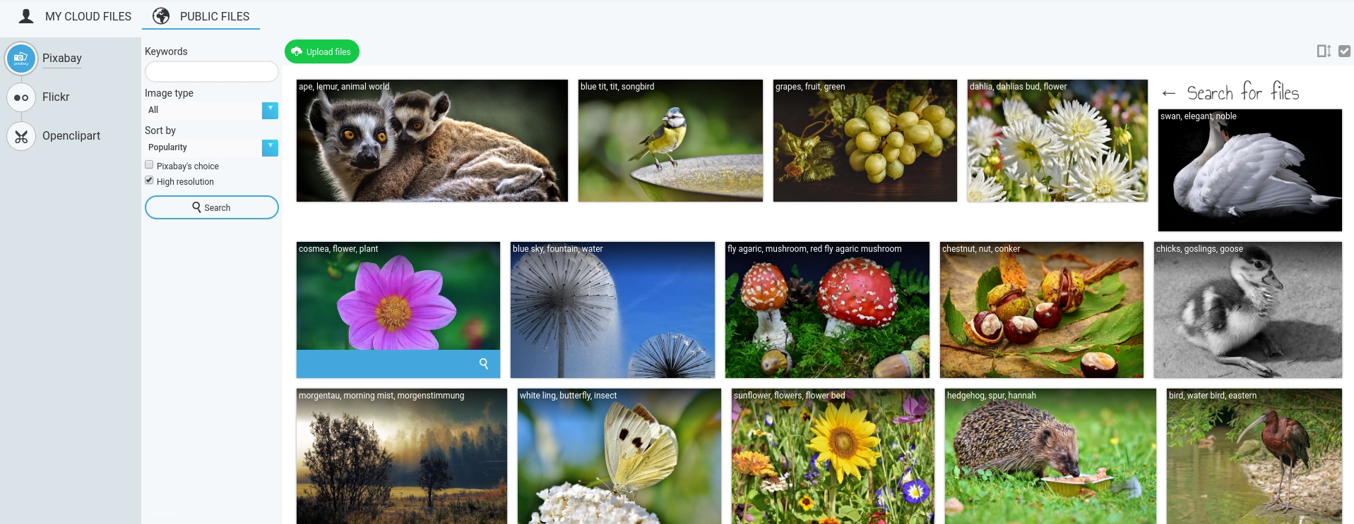
Task: Uncheck the High resolution checkbox
Action: tap(149, 181)
